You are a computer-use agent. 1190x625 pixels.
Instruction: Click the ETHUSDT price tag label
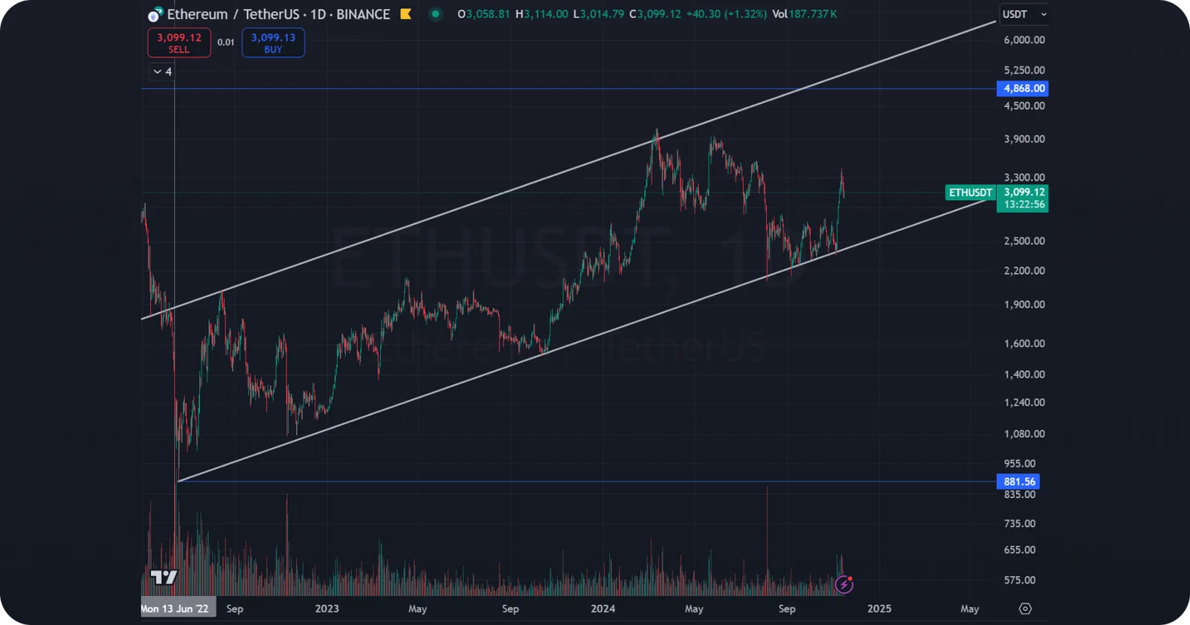pos(971,192)
